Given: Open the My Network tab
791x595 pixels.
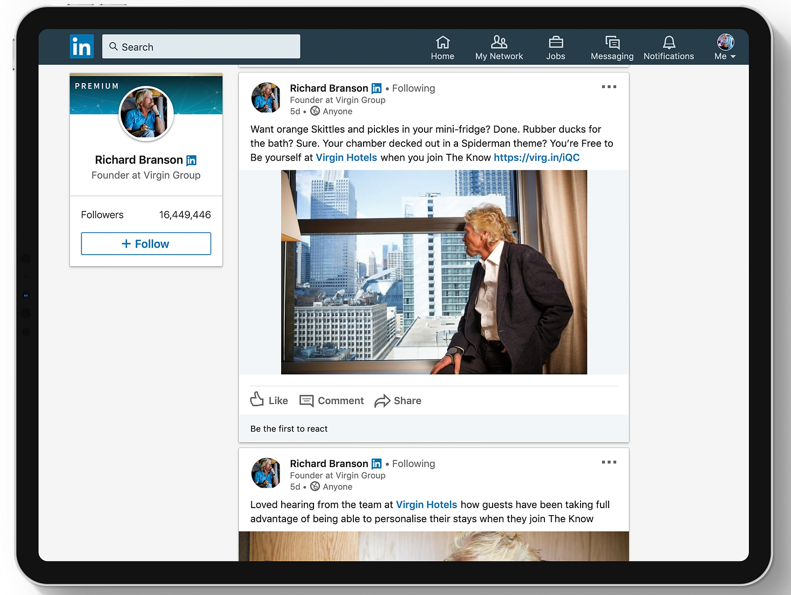Looking at the screenshot, I should pos(499,47).
